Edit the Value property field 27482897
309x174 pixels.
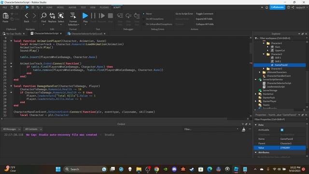293,148
